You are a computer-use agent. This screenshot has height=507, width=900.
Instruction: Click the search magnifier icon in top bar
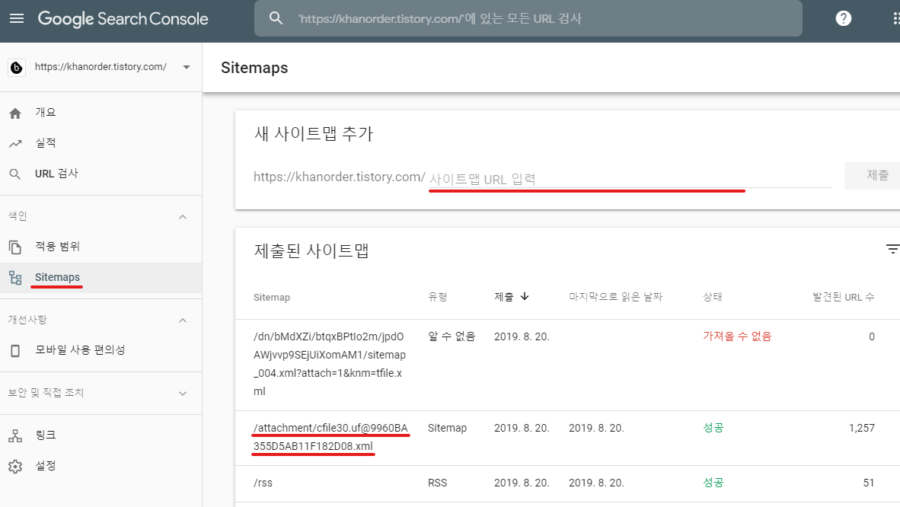click(x=276, y=18)
